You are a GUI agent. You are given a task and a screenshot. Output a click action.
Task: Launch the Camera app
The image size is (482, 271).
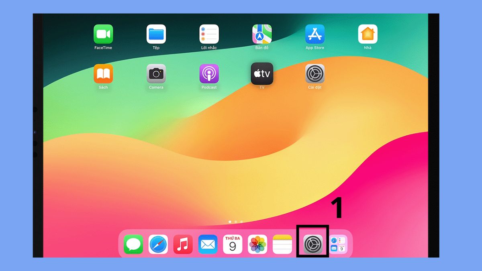156,75
